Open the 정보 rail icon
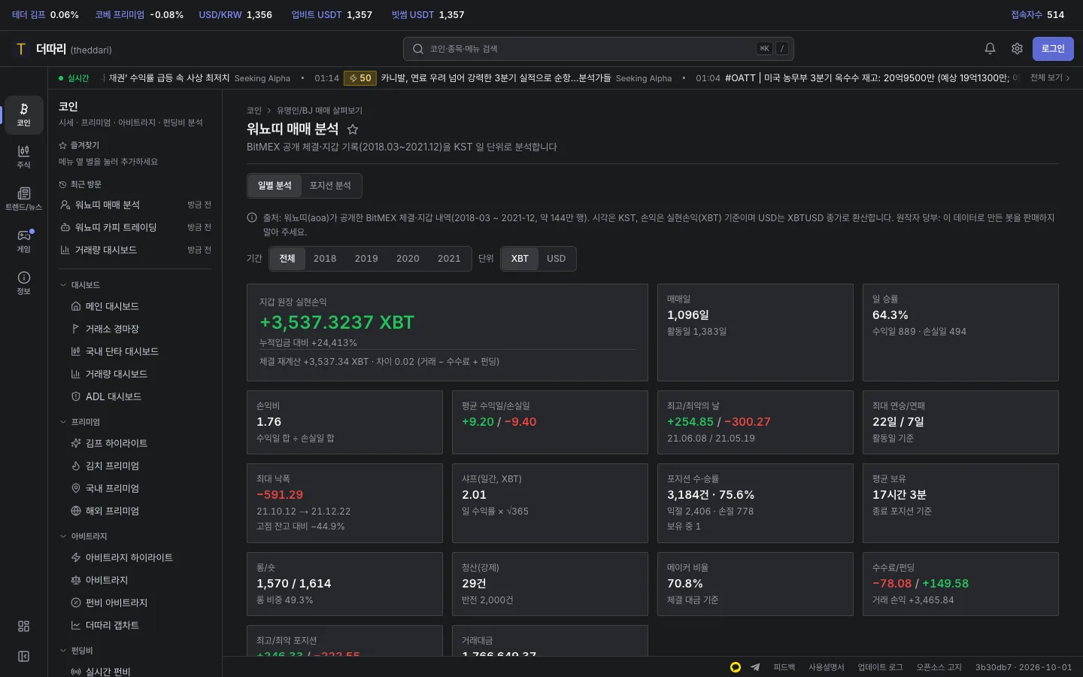Image resolution: width=1083 pixels, height=677 pixels. (x=24, y=283)
